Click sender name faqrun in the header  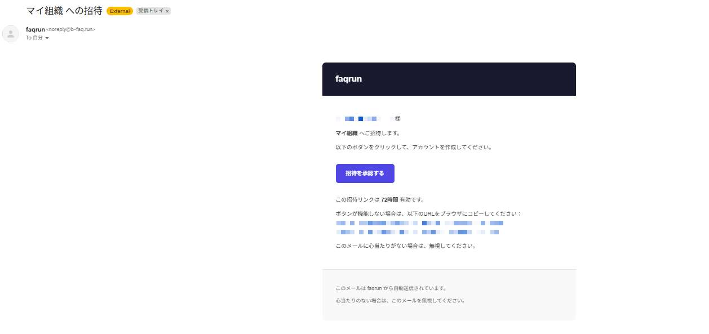pos(35,29)
